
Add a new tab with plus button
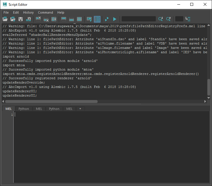coord(80,109)
